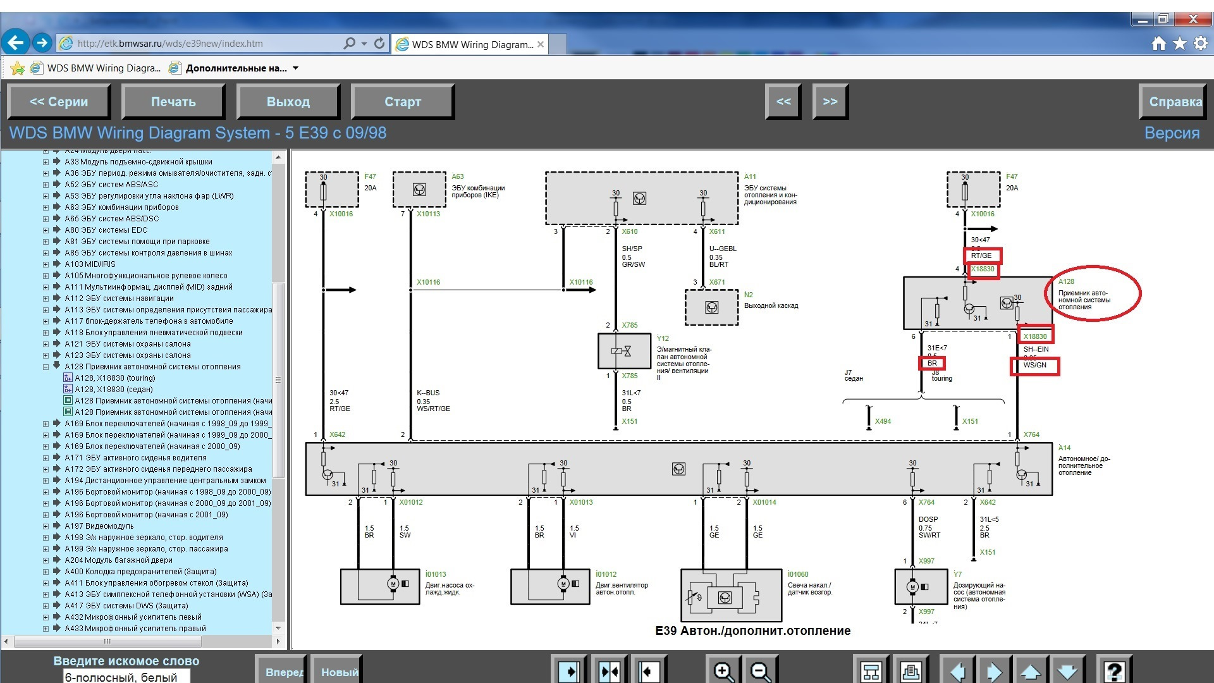This screenshot has height=683, width=1214.
Task: Expand the A103 MID/IRIS node
Action: [46, 264]
